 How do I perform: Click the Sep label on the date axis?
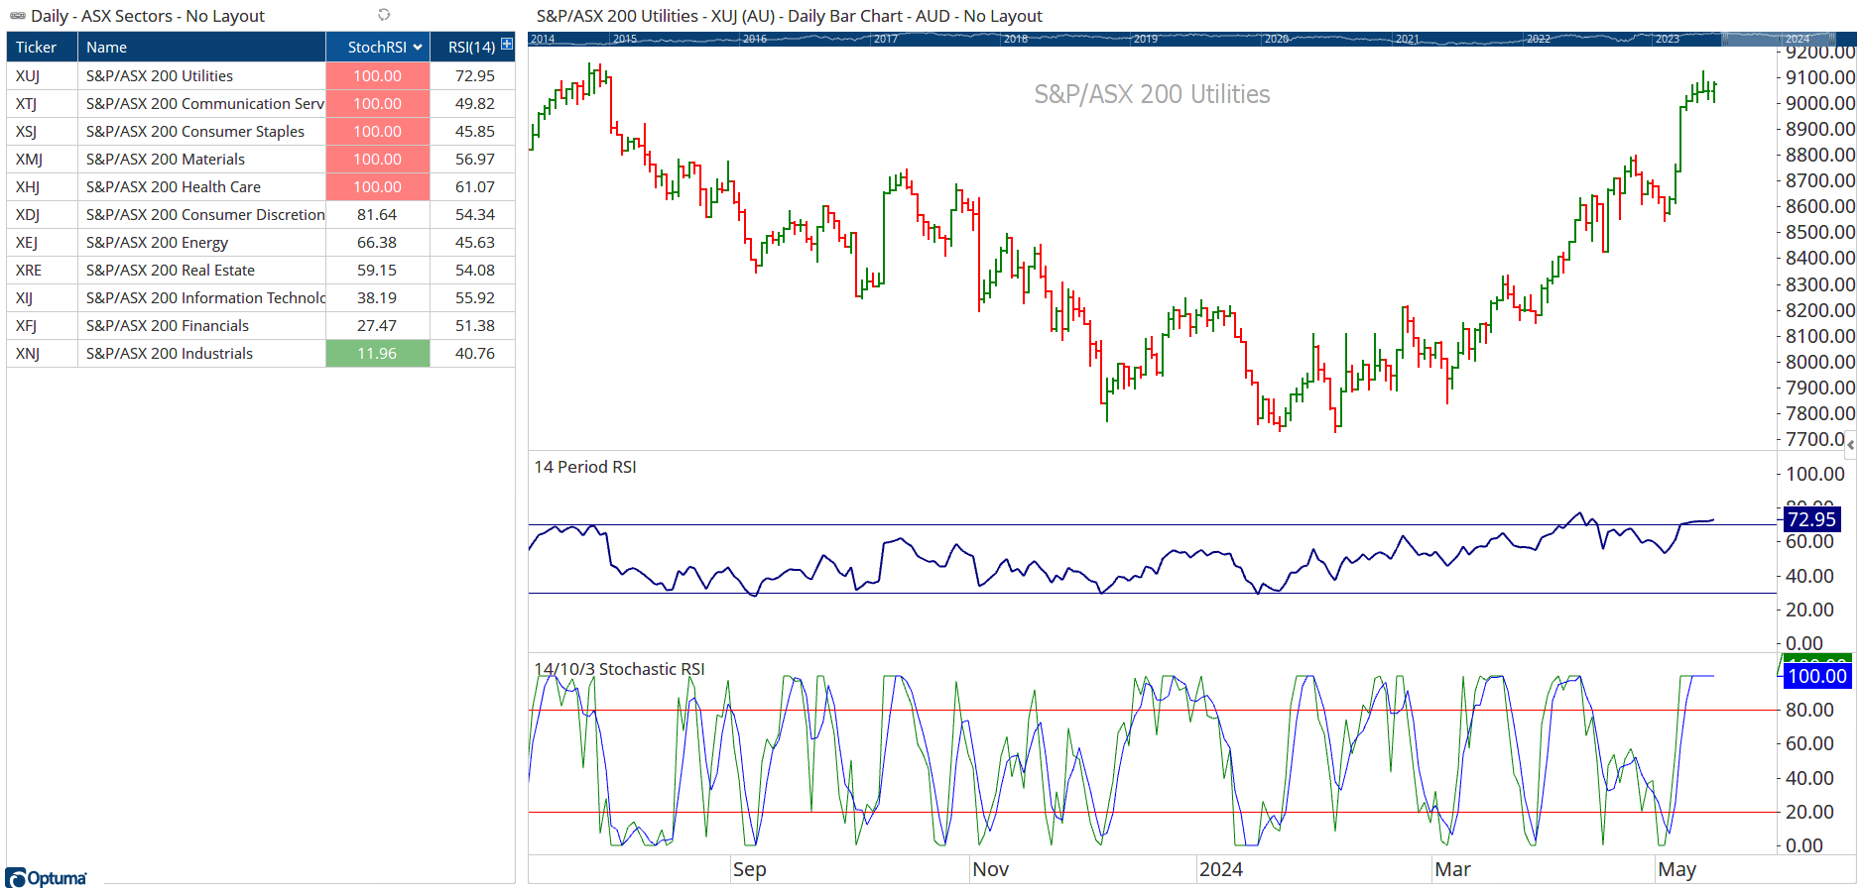(x=749, y=869)
